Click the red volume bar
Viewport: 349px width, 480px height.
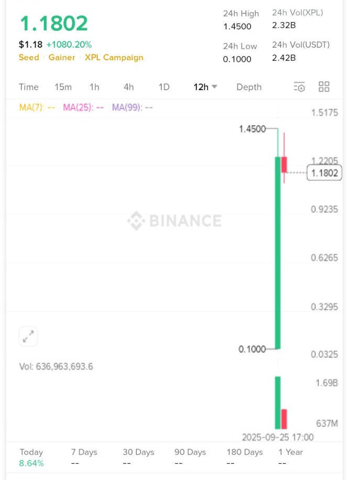285,419
